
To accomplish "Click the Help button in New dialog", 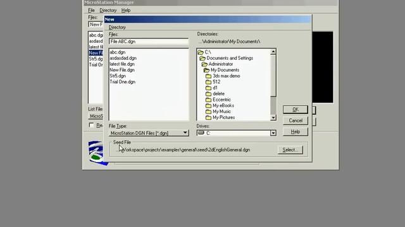I will coord(296,132).
